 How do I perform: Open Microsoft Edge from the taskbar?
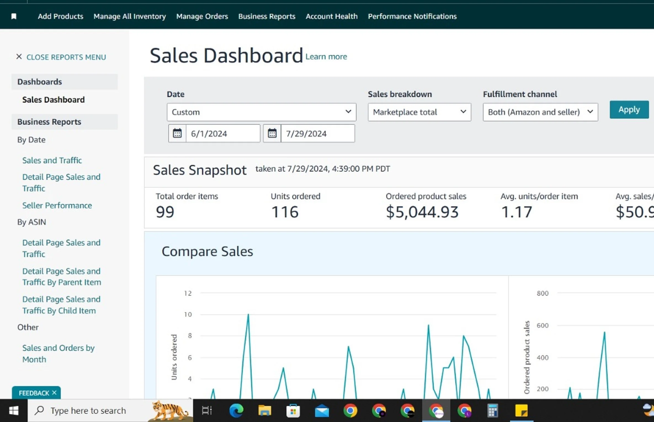coord(236,411)
